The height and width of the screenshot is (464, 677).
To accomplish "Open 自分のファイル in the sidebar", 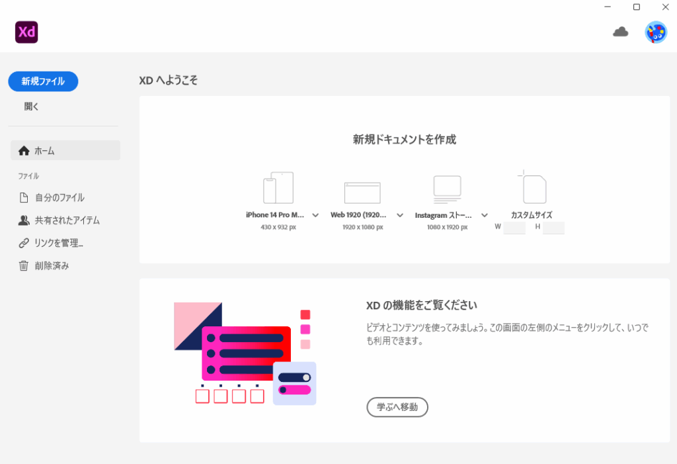I will [x=60, y=197].
